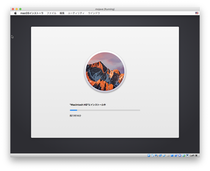This screenshot has height=171, width=210.
Task: Click the USB devices status icon
Action: click(x=164, y=155)
